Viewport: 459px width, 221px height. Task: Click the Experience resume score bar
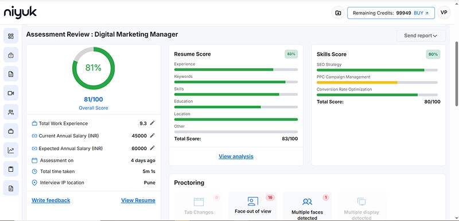coord(236,69)
